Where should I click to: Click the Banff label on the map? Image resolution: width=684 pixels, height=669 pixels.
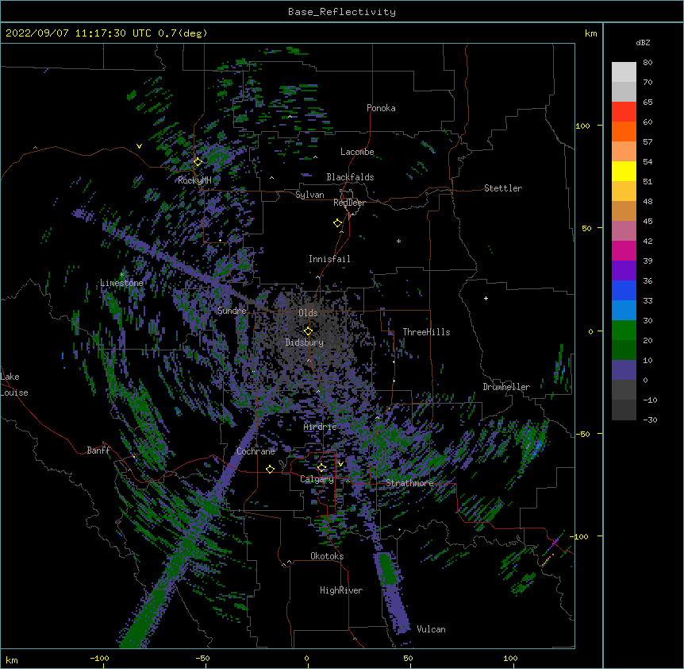pos(98,451)
